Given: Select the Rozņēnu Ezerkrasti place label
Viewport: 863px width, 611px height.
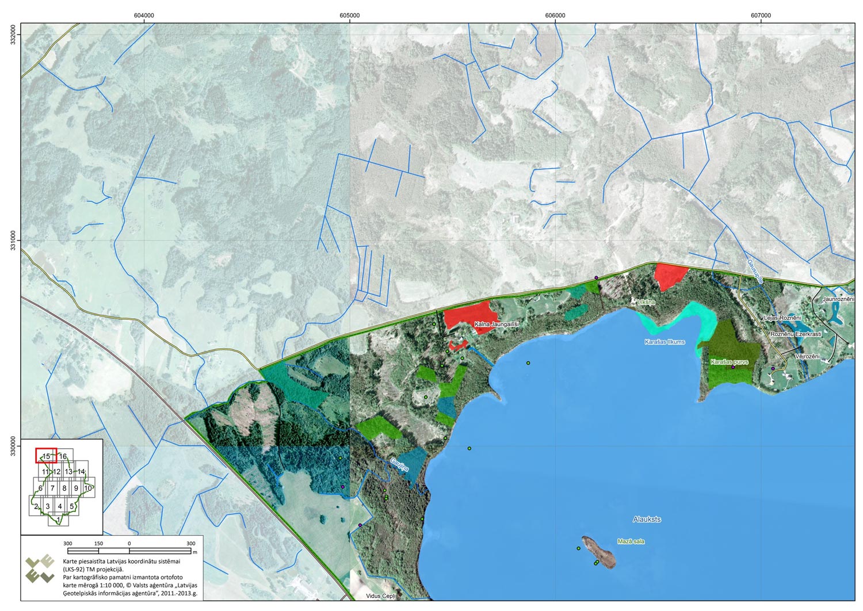Looking at the screenshot, I should coord(796,334).
